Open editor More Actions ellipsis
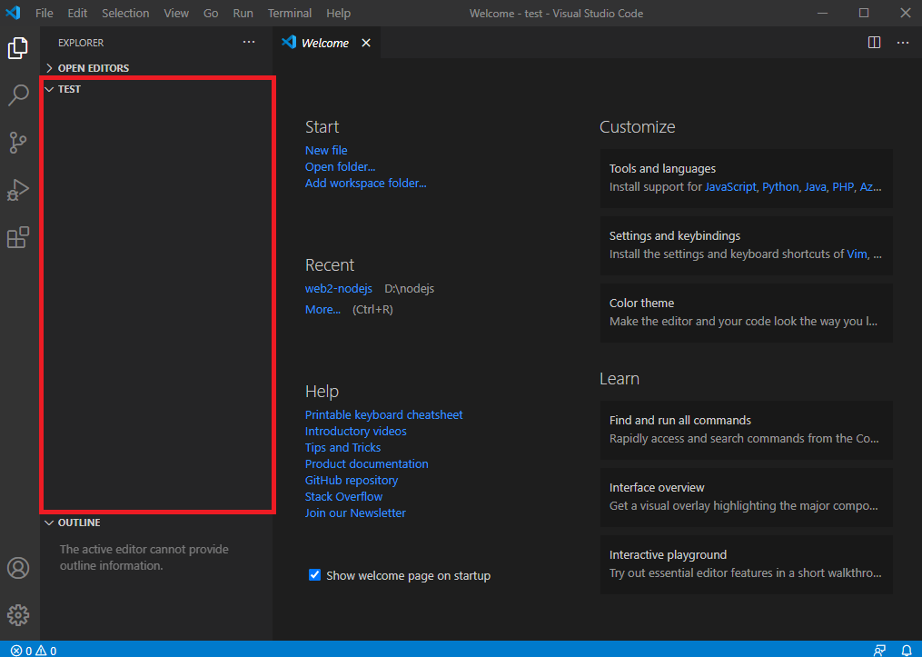This screenshot has width=922, height=657. (x=903, y=43)
